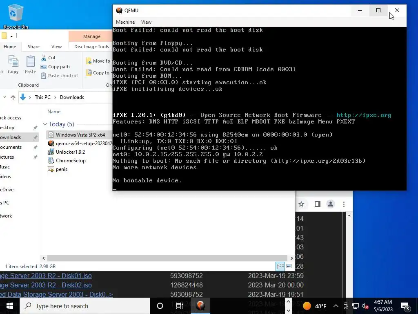Open the quick access toolbar customize arrow

point(11,36)
